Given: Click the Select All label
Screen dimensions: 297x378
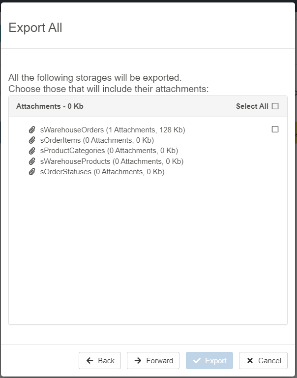Looking at the screenshot, I should point(252,106).
